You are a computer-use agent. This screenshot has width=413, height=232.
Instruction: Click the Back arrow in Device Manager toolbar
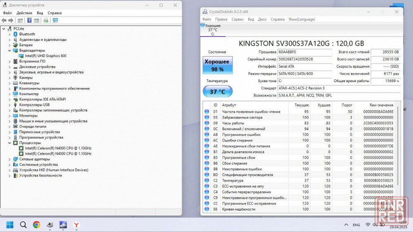(x=4, y=20)
